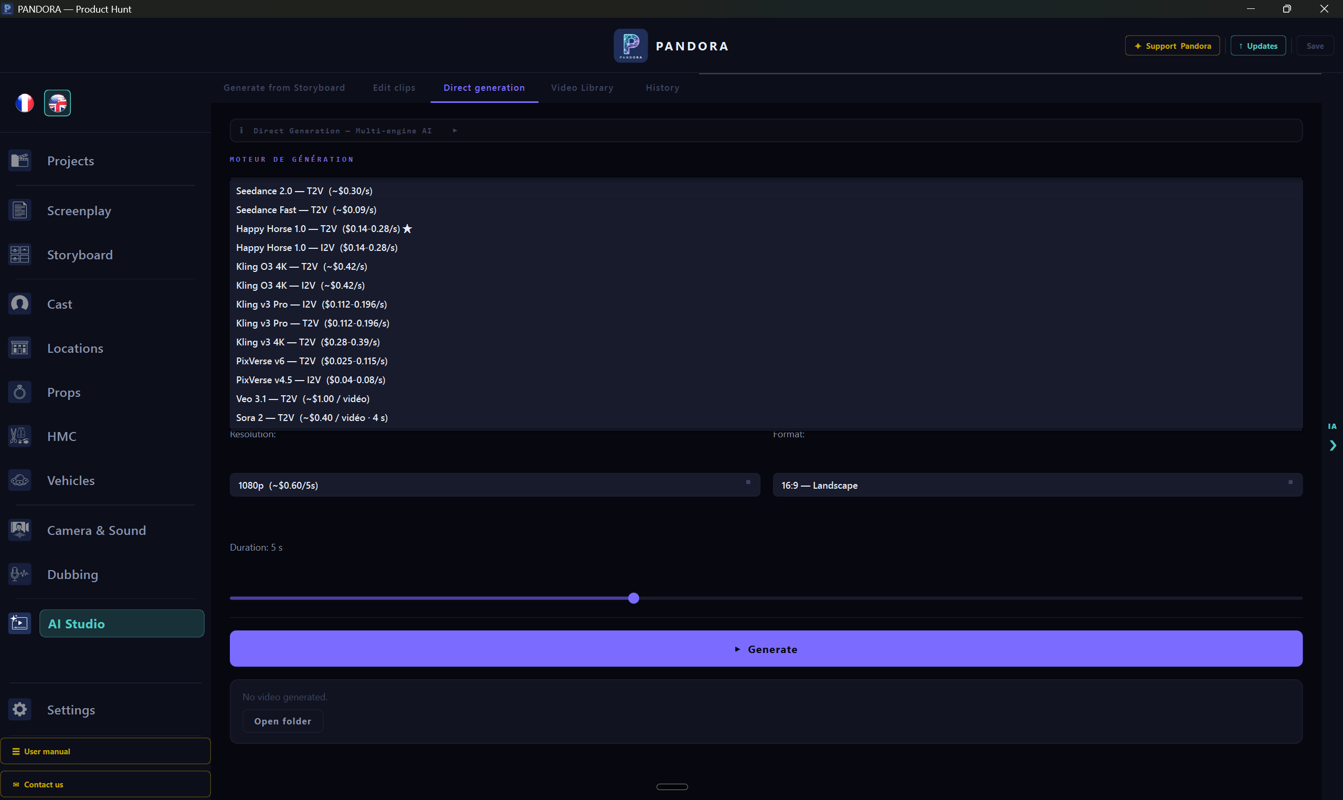This screenshot has height=800, width=1343.
Task: Click the Generate button
Action: [x=766, y=648]
